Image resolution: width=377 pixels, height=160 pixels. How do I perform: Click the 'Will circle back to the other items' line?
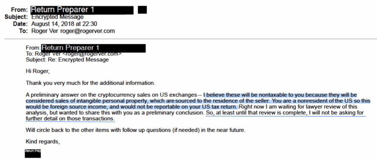[x=136, y=131]
